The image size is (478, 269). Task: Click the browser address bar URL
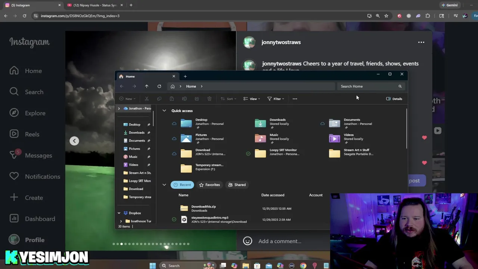[80, 16]
